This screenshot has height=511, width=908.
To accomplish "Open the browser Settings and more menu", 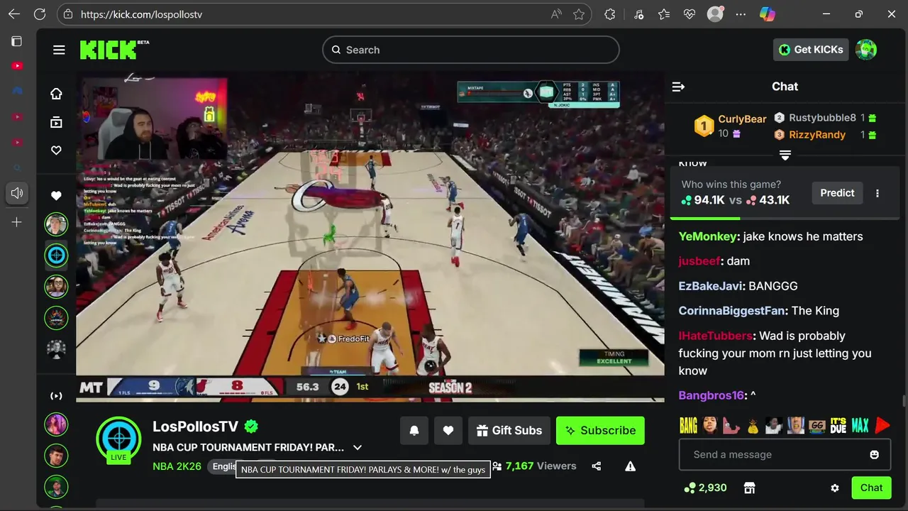I will click(x=741, y=14).
